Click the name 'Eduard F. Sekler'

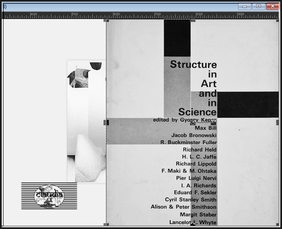[x=195, y=192]
